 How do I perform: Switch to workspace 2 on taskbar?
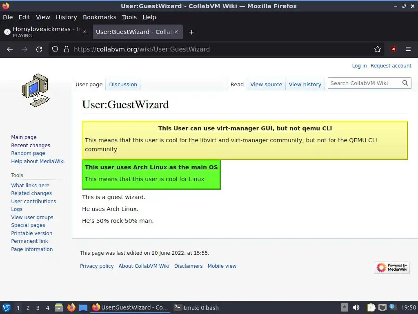tap(28, 308)
